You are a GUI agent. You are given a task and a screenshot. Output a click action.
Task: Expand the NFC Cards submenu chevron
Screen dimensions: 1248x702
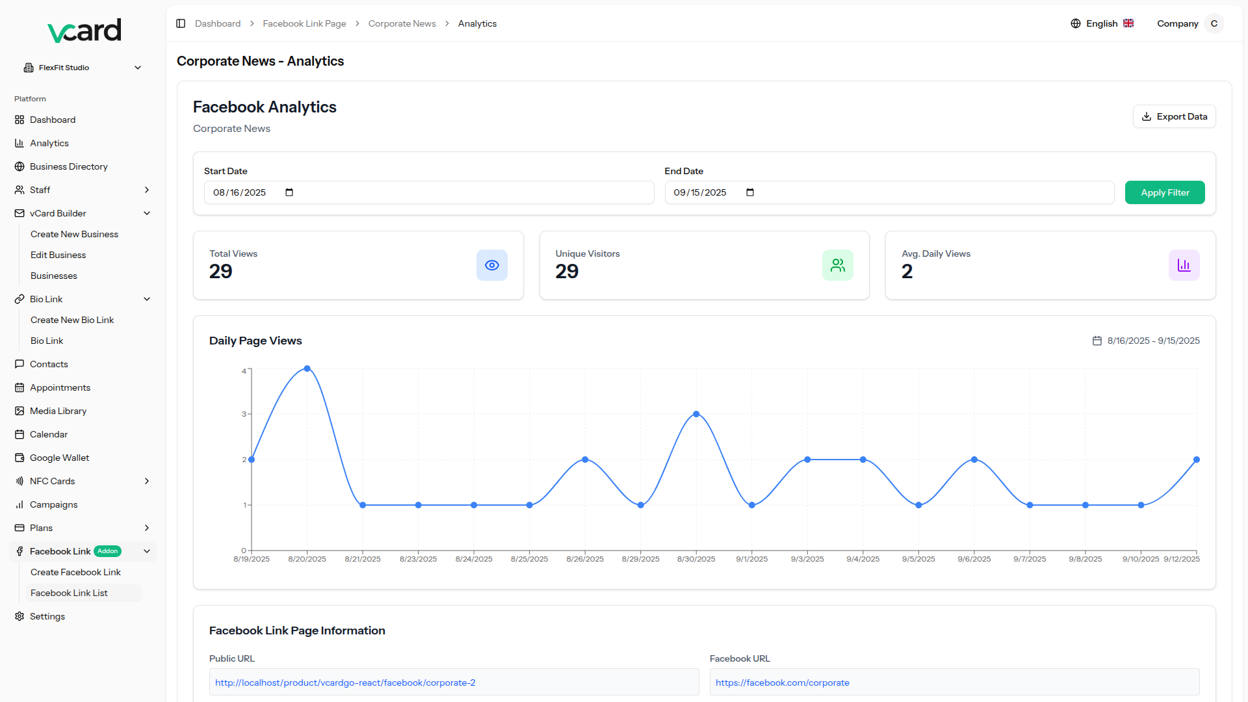pyautogui.click(x=147, y=481)
